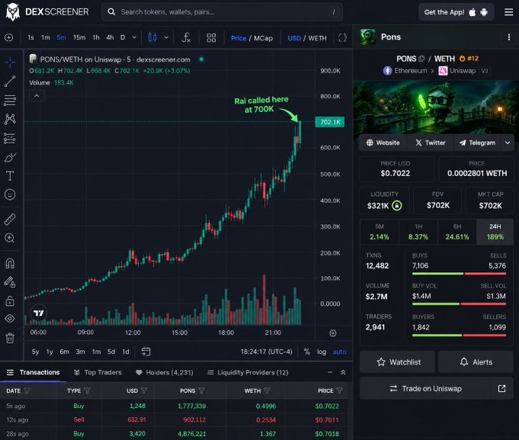Switch to the Top Traders tab
The width and height of the screenshot is (519, 440).
tap(98, 372)
